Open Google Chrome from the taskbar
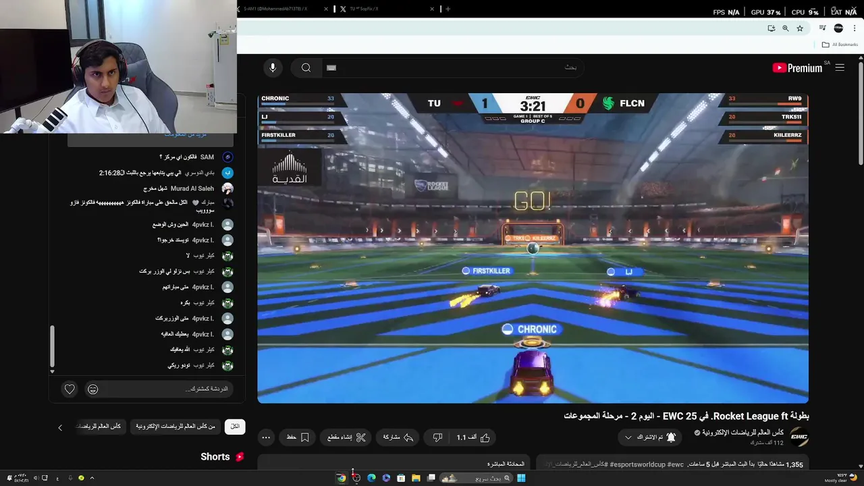The image size is (864, 486). click(x=342, y=478)
